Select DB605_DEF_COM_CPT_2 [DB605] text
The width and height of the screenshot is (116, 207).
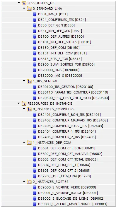tap(64, 171)
